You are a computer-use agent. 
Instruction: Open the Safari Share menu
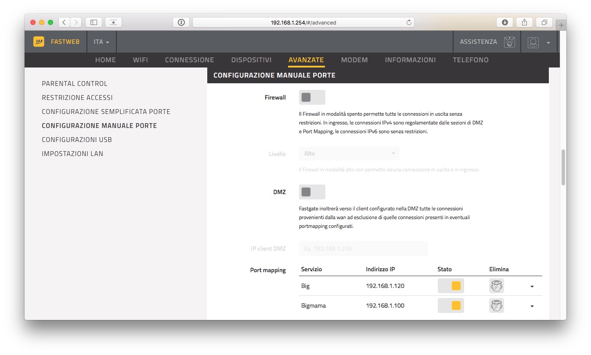[x=524, y=22]
